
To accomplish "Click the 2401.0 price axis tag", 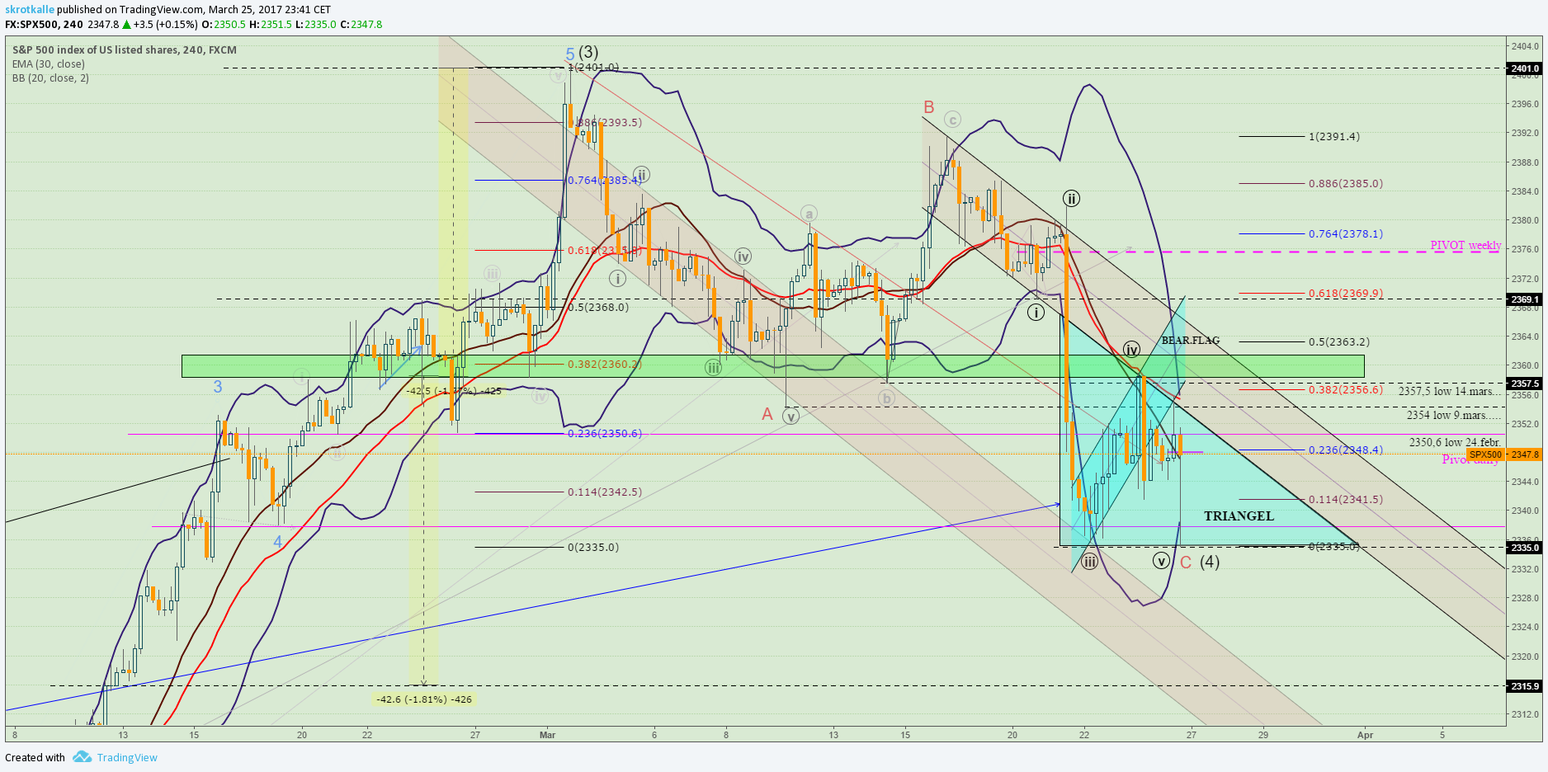I will pyautogui.click(x=1524, y=68).
